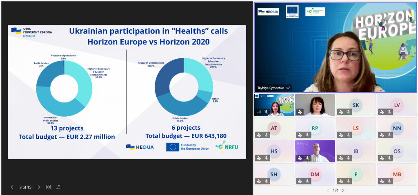Select the LS participant avatar
Image resolution: width=418 pixels, height=195 pixels.
(x=356, y=128)
